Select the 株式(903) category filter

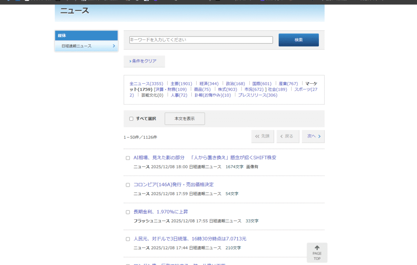point(227,89)
